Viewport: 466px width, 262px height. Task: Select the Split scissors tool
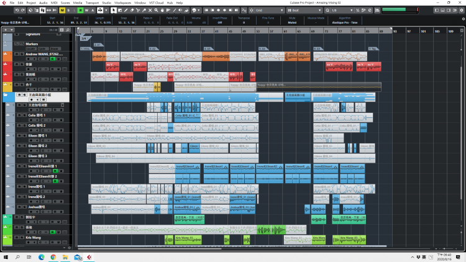tap(138, 11)
